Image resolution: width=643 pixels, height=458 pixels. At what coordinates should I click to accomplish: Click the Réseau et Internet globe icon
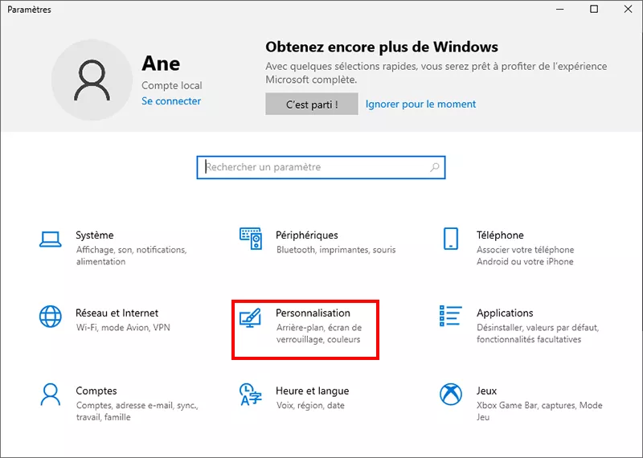(51, 317)
